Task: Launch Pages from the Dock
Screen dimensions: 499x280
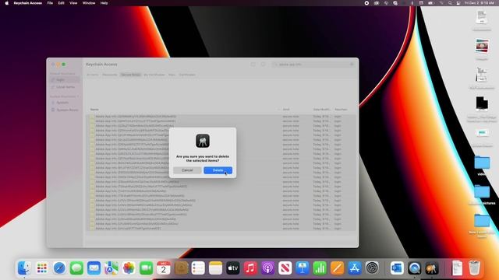Action: pos(338,268)
